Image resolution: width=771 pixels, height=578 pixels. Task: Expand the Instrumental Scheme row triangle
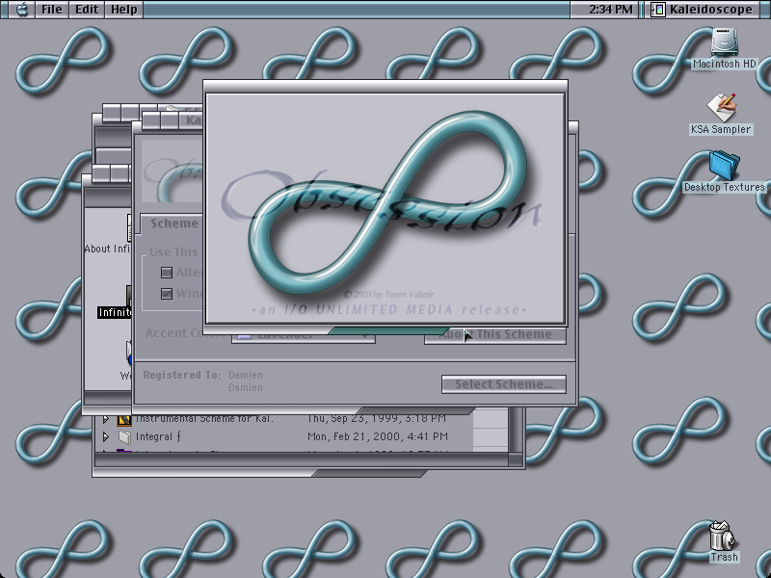(x=106, y=419)
